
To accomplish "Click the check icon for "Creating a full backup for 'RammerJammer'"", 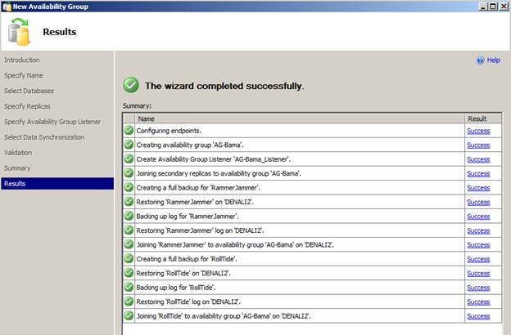I will (129, 187).
